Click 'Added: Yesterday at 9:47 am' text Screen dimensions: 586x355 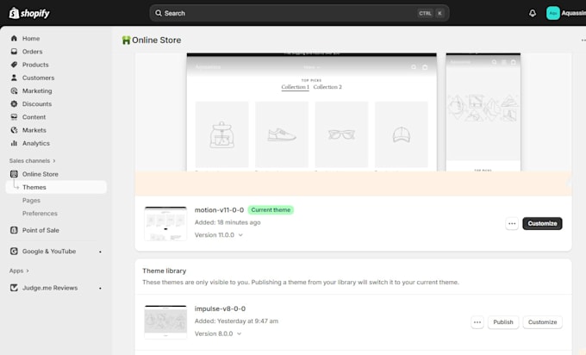click(236, 321)
